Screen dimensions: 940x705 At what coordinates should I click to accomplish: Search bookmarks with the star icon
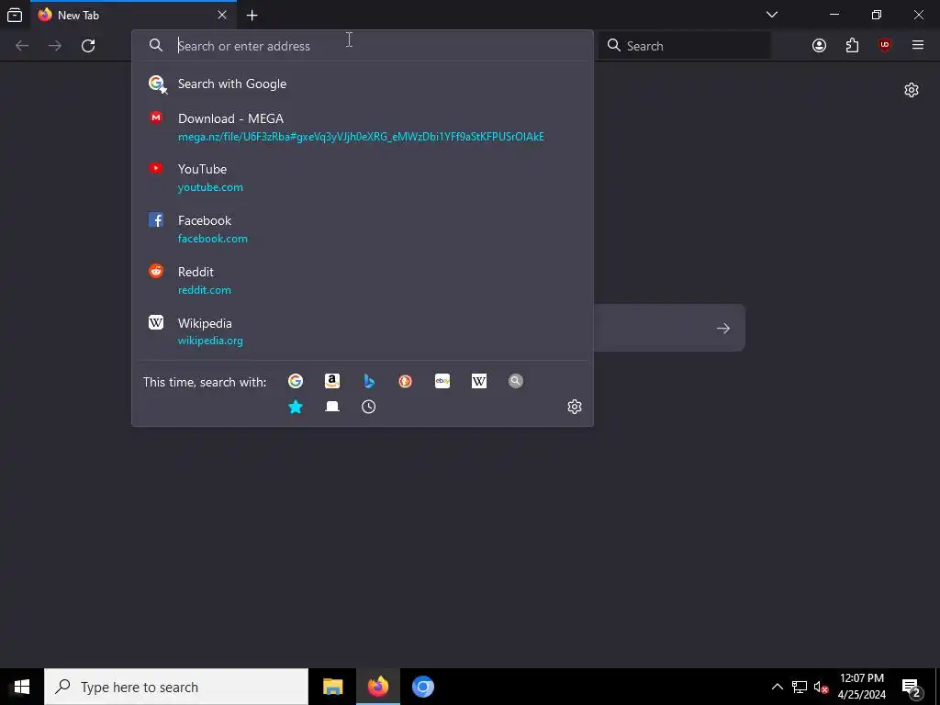pyautogui.click(x=296, y=407)
